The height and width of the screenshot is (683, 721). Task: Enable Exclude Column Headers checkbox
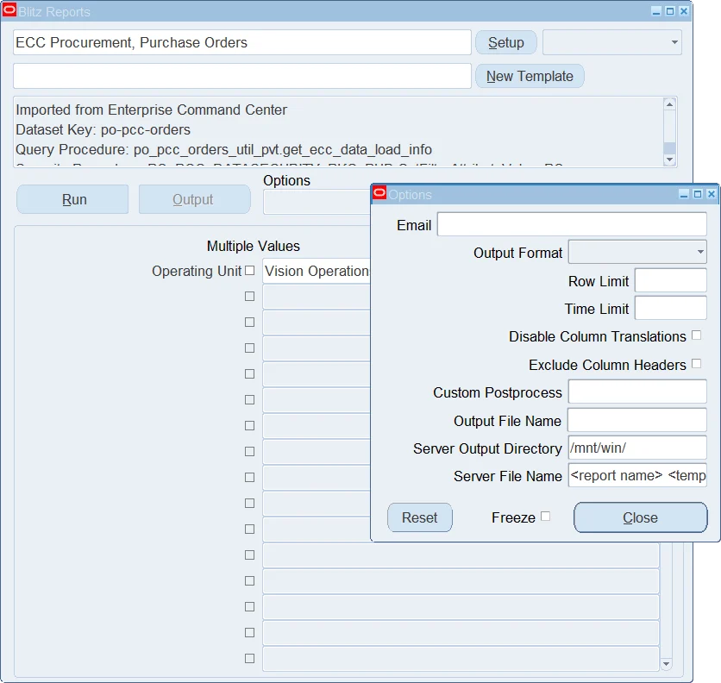(697, 364)
